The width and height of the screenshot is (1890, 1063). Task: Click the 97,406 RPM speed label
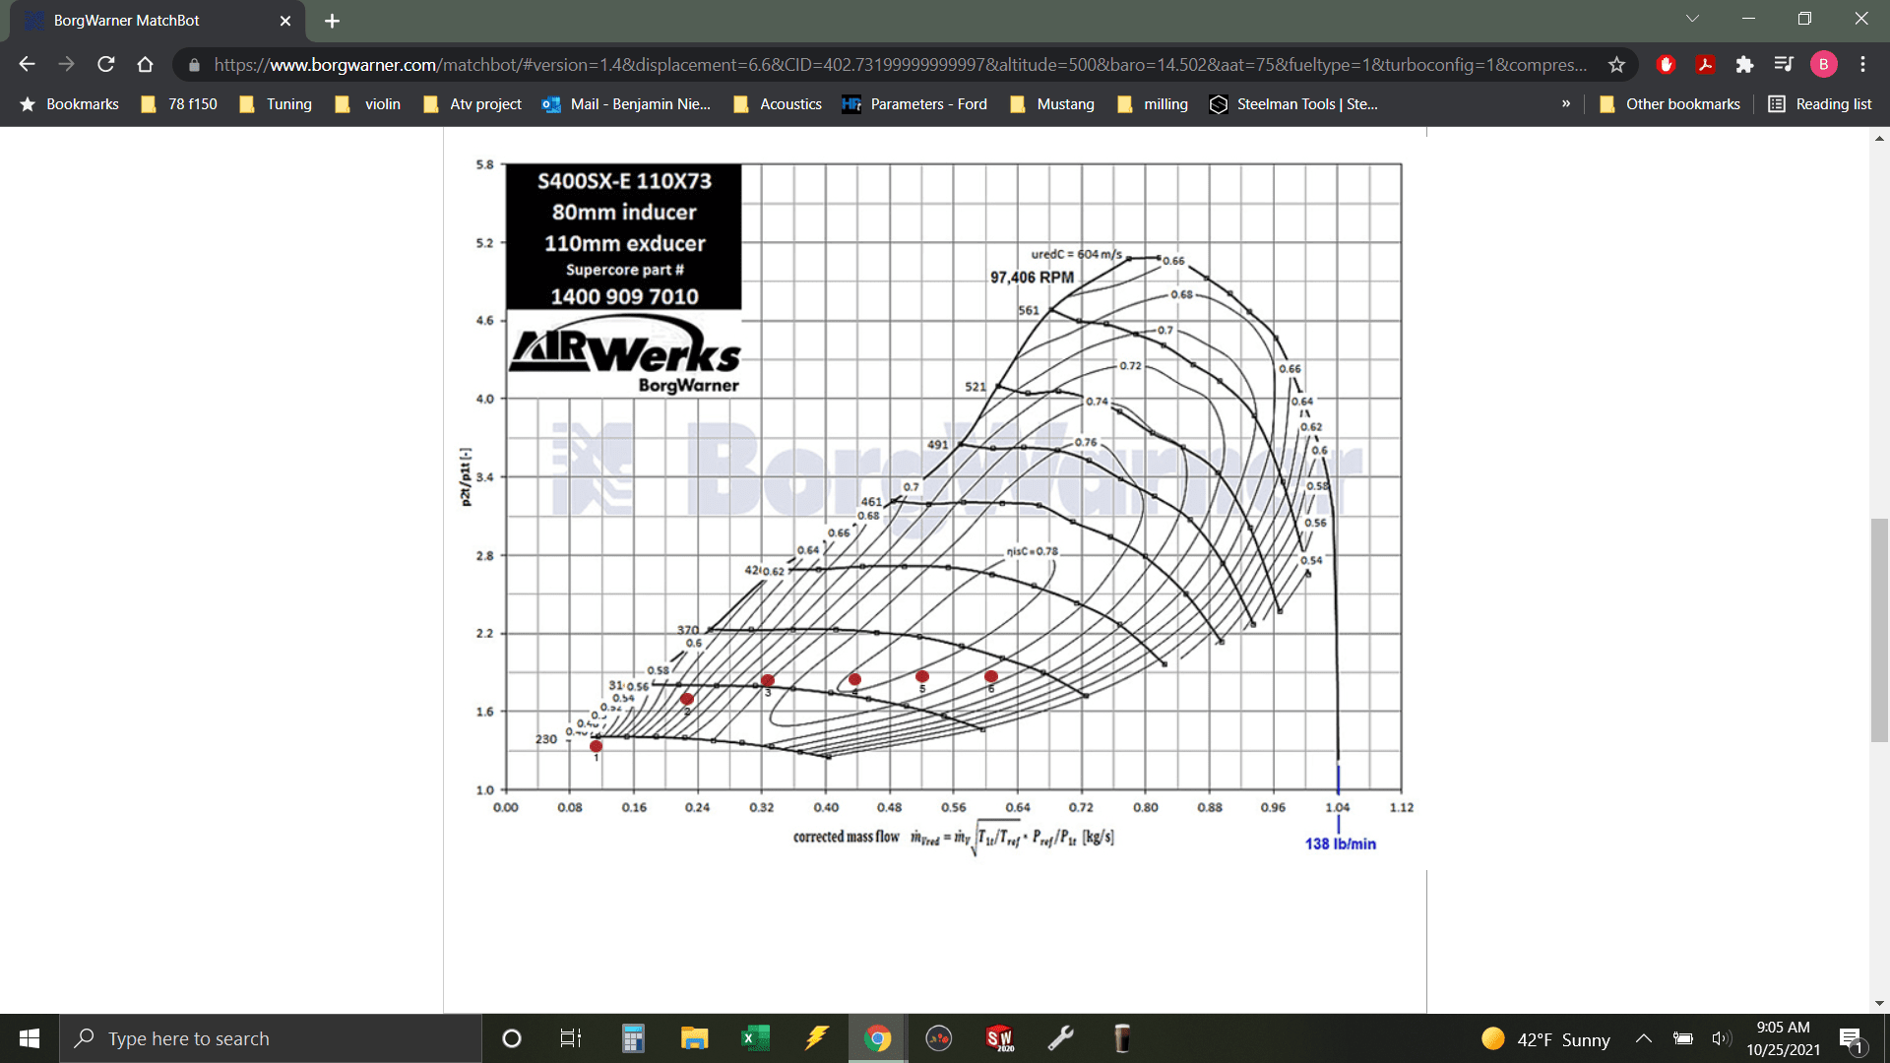(1032, 278)
